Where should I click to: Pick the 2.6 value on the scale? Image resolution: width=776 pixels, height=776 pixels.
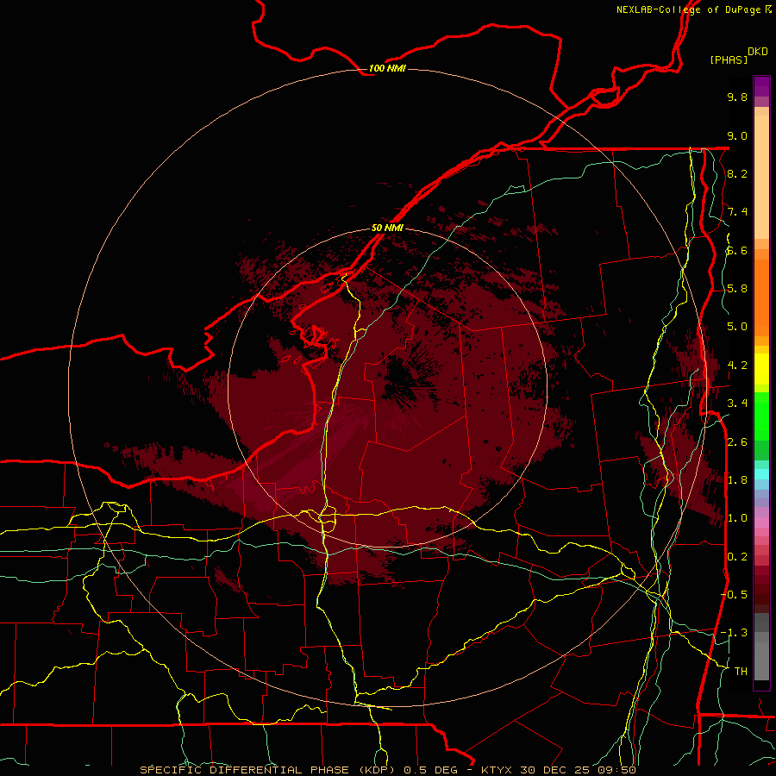pos(737,442)
